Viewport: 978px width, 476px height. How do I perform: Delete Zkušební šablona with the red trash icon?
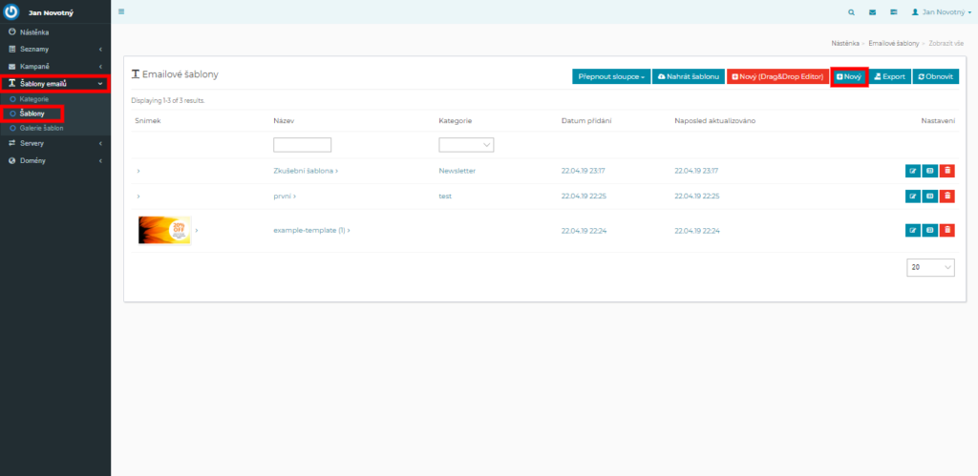946,171
